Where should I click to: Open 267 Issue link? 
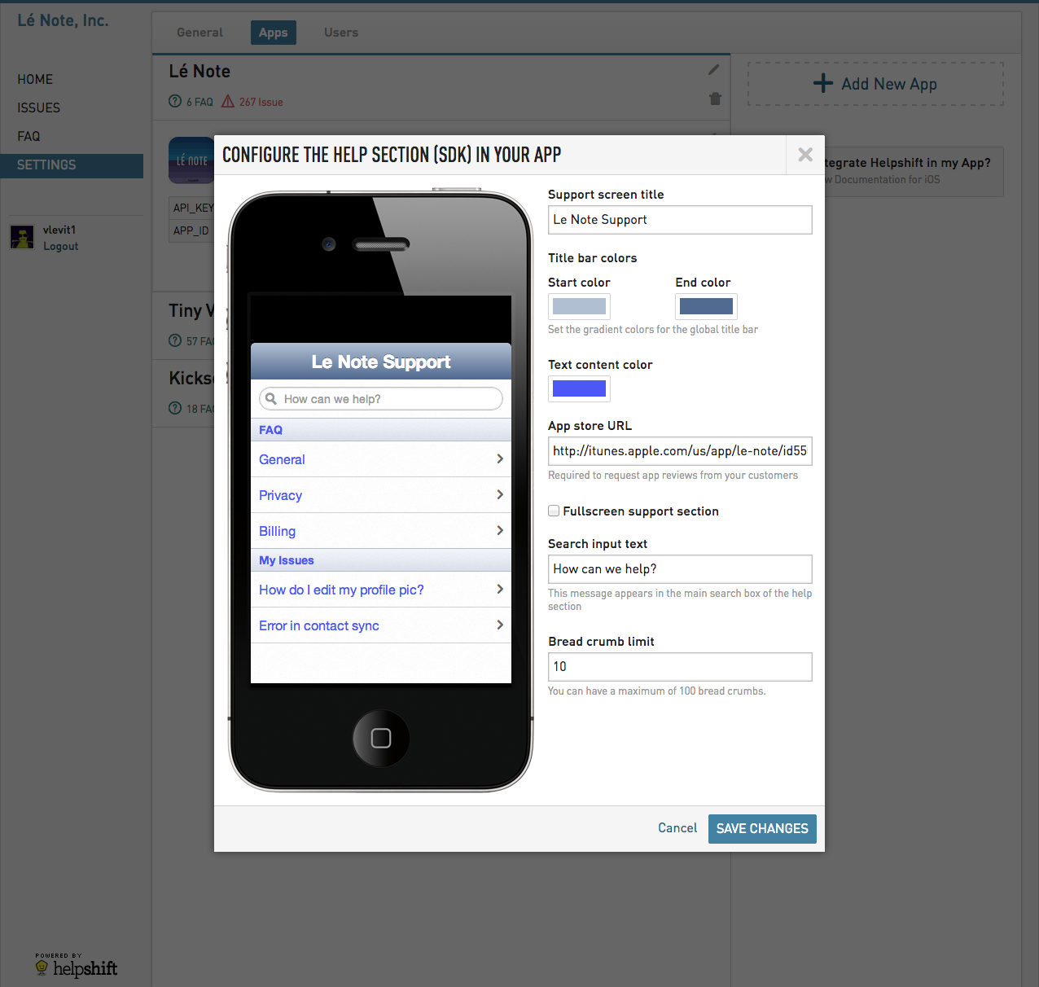tap(261, 102)
